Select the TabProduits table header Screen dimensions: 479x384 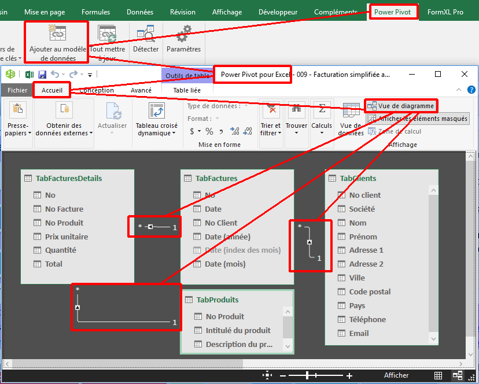pyautogui.click(x=218, y=300)
